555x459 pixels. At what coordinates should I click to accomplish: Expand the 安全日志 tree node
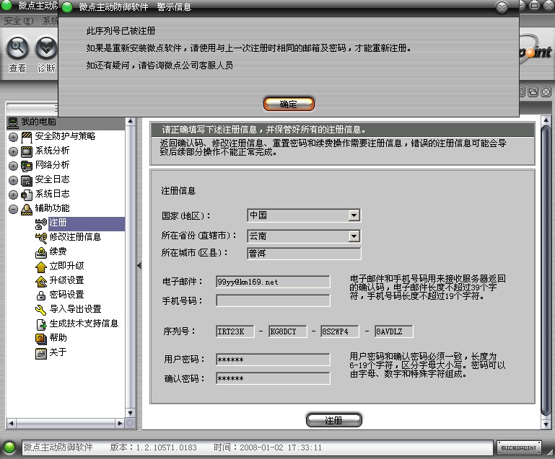click(x=13, y=181)
